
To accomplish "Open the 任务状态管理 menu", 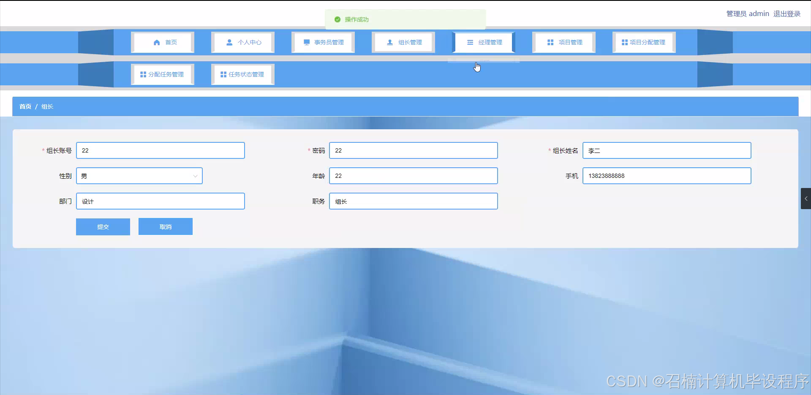I will (x=243, y=74).
